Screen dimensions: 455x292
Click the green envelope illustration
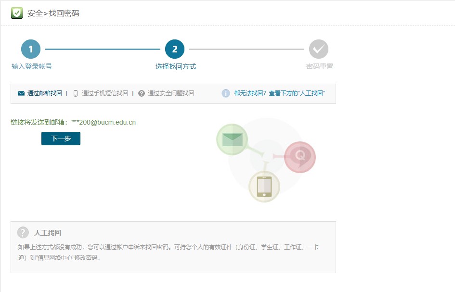[232, 140]
